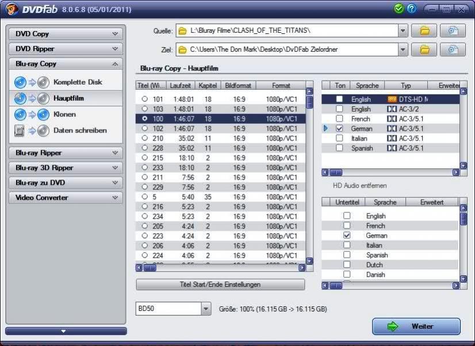The height and width of the screenshot is (346, 475).
Task: Click the Dolby icon in Spanish audio row
Action: pyautogui.click(x=392, y=149)
